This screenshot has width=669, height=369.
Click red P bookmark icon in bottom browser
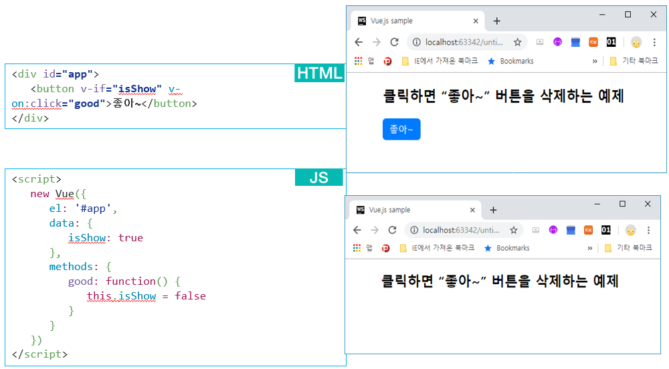tap(386, 249)
